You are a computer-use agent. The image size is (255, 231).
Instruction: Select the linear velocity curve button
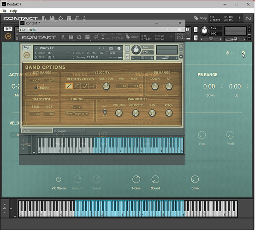coord(69,86)
